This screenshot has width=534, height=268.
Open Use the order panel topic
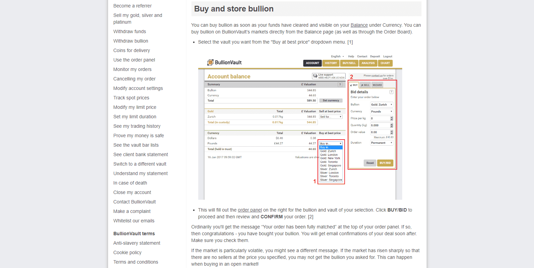pos(134,60)
